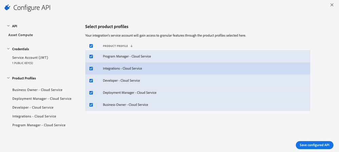Select Business Owner profile in sidebar

coord(37,90)
